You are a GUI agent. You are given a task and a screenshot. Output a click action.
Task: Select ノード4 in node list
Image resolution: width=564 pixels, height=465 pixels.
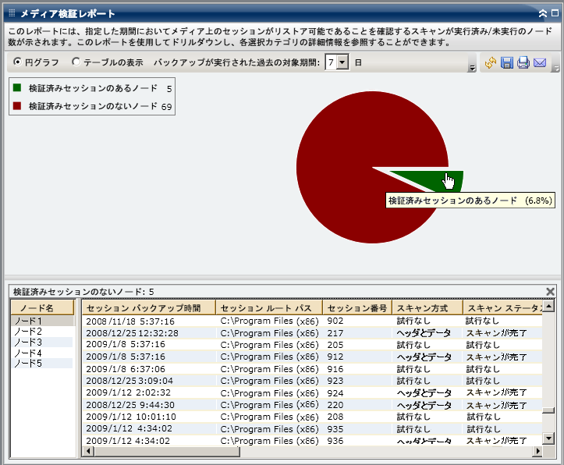click(42, 353)
